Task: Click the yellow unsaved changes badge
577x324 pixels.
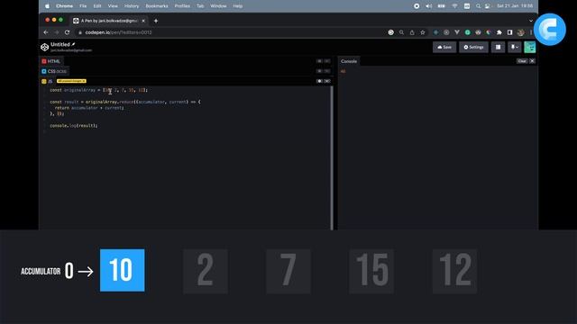Action: coord(71,81)
